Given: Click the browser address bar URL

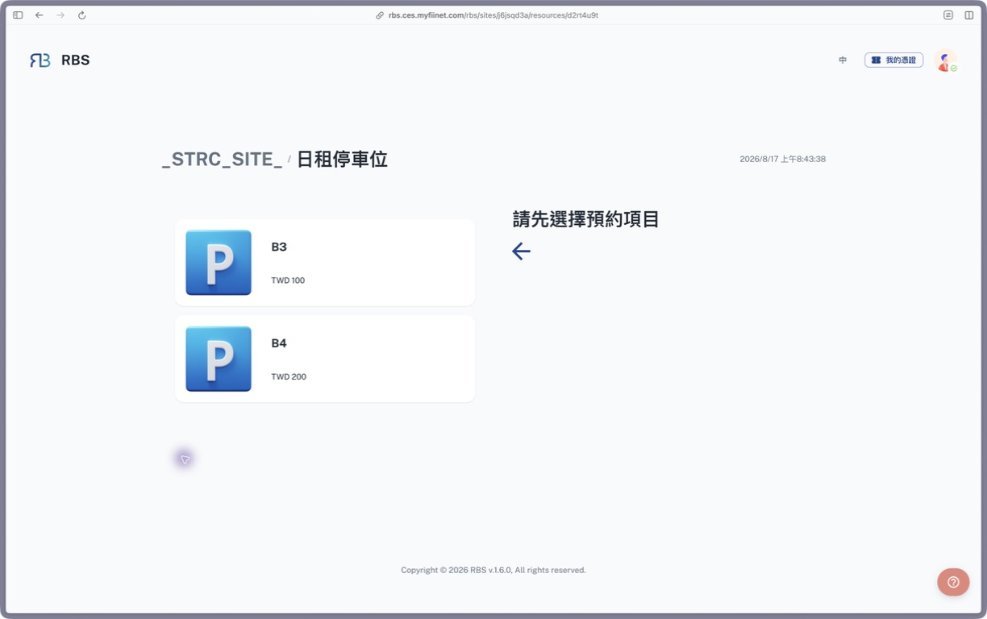Looking at the screenshot, I should point(493,15).
